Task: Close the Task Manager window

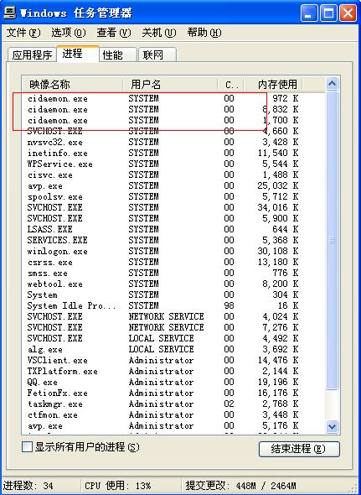Action: coord(348,13)
